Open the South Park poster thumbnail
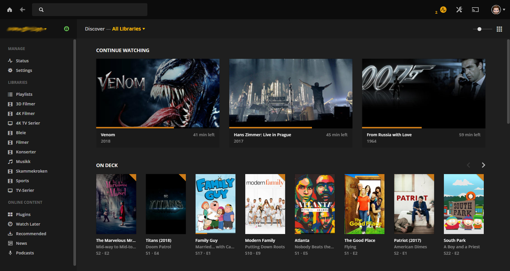 click(463, 204)
